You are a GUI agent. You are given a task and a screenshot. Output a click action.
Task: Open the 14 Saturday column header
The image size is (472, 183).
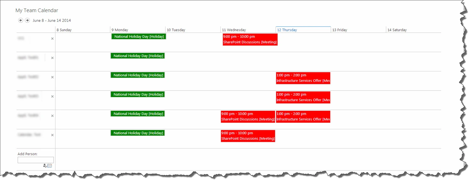[413, 30]
